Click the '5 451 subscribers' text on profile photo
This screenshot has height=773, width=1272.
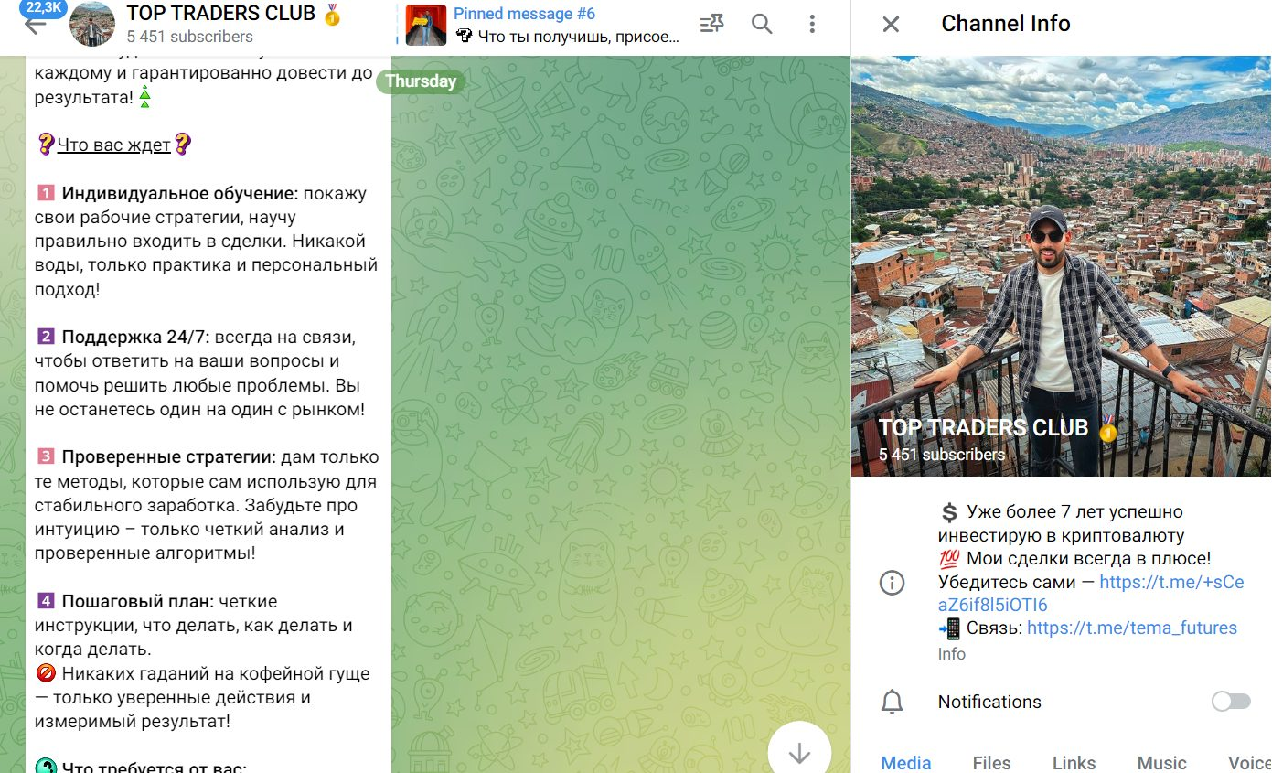tap(942, 455)
